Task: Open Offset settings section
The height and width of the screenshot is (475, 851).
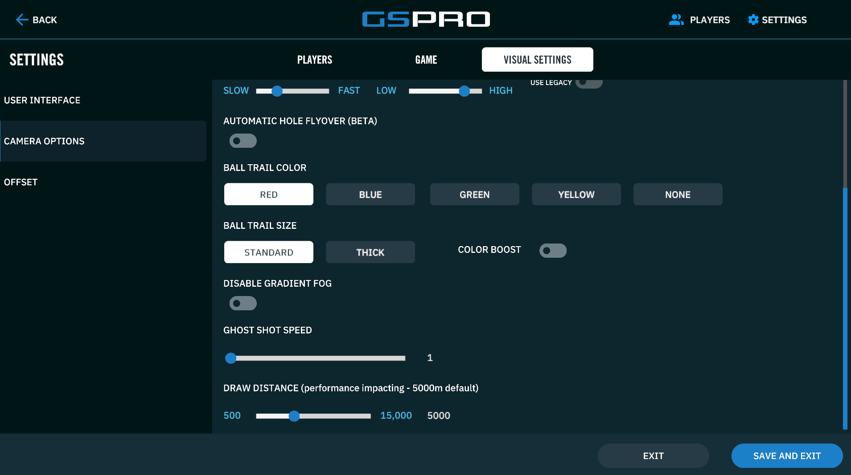Action: coord(21,182)
